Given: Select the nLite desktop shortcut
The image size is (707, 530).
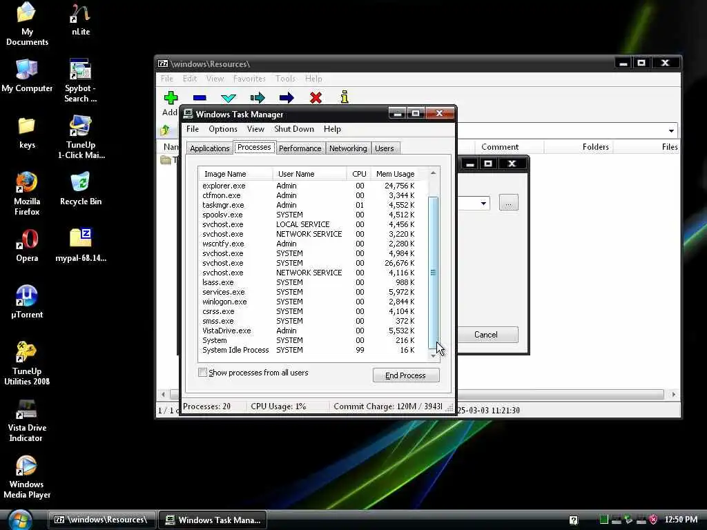Looking at the screenshot, I should [x=80, y=19].
